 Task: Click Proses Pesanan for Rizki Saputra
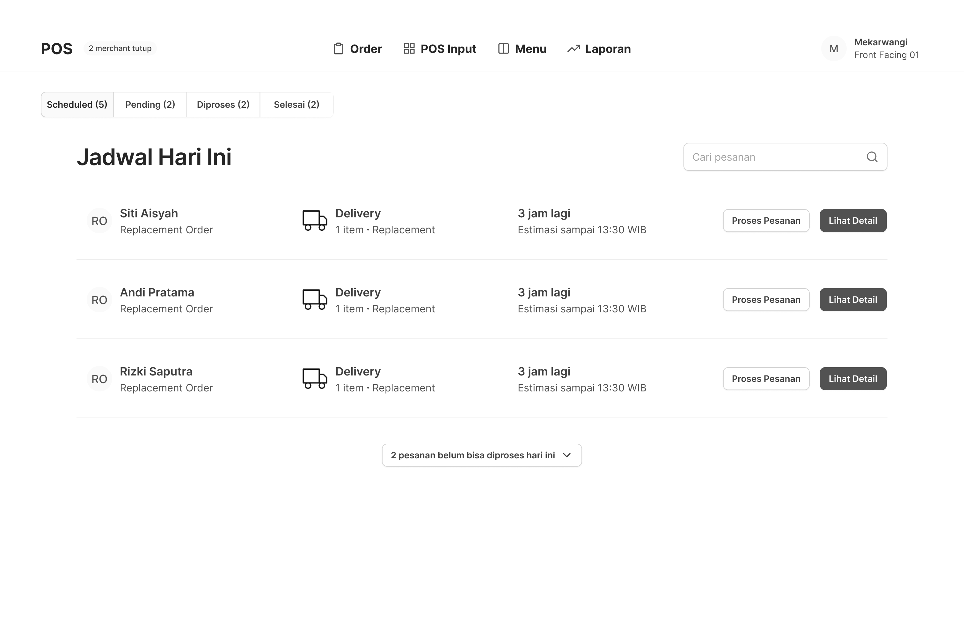tap(766, 379)
